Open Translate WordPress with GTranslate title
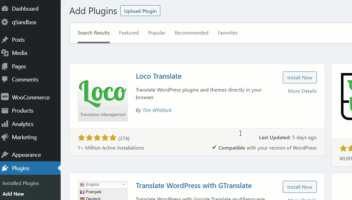The width and height of the screenshot is (352, 200). [x=194, y=186]
